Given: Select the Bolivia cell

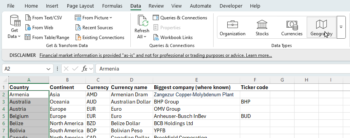Looking at the screenshot, I should click(29, 130).
